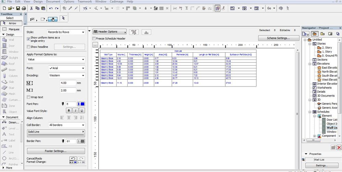The width and height of the screenshot is (342, 172).
Task: Expand the Component tree node in Navigator
Action: 314,136
